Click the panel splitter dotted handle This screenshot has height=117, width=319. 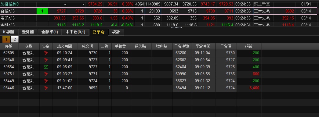176,28
